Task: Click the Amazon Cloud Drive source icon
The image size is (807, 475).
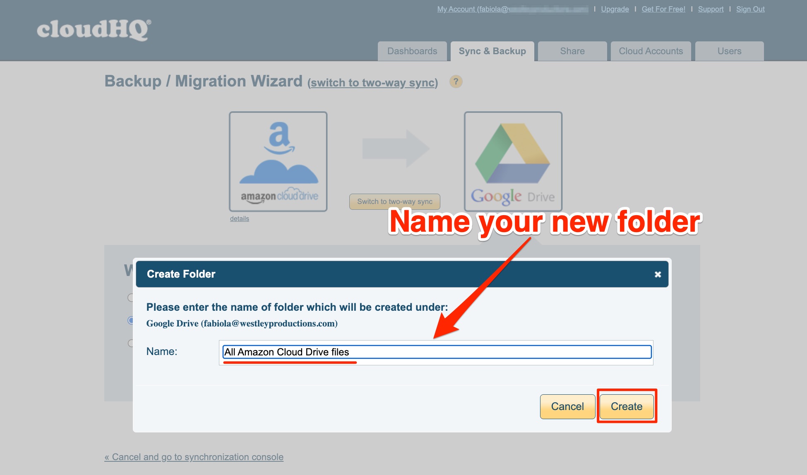Action: click(278, 161)
